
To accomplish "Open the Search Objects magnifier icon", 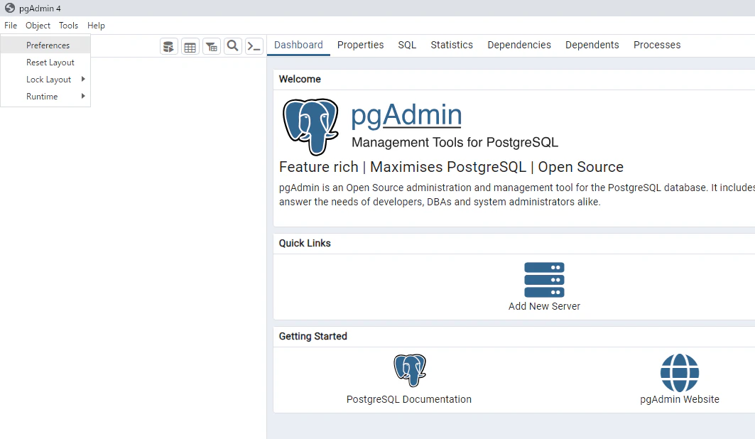I will (x=232, y=47).
